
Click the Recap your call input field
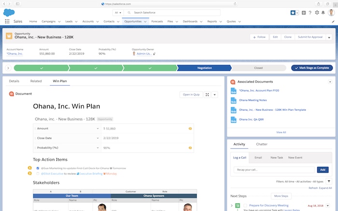274,170
